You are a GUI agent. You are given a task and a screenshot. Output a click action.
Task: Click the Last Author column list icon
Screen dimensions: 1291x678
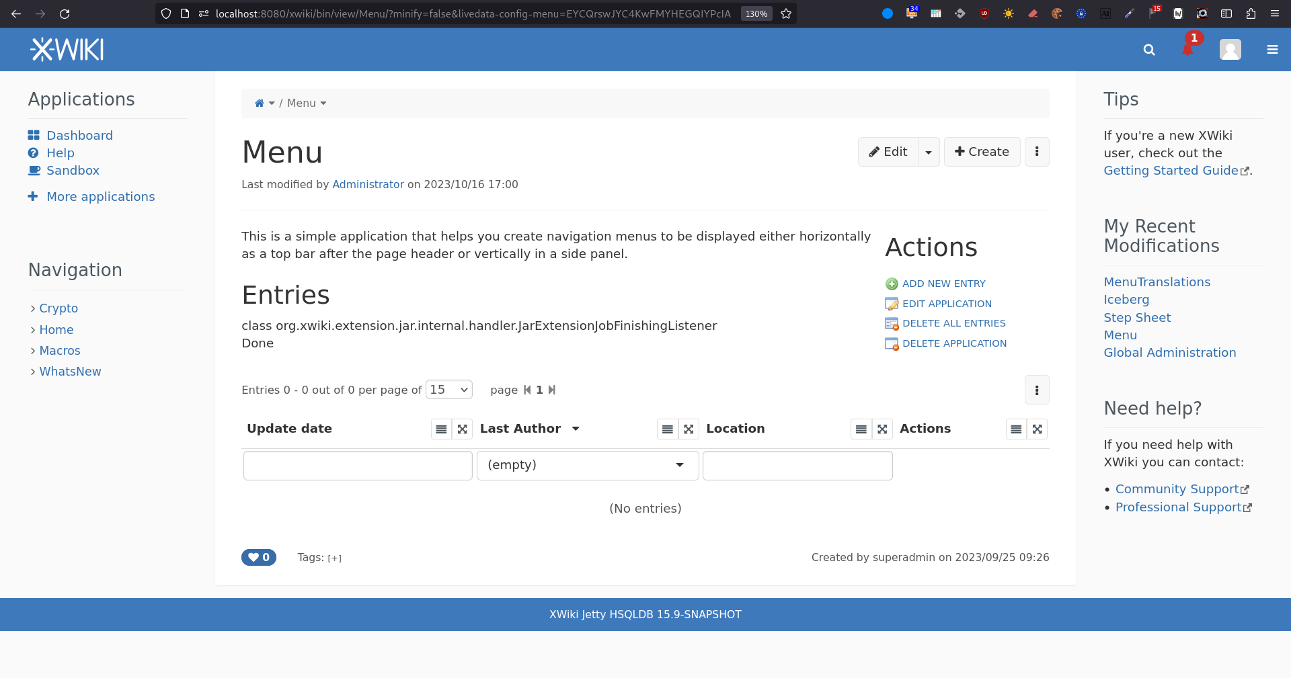(x=667, y=429)
